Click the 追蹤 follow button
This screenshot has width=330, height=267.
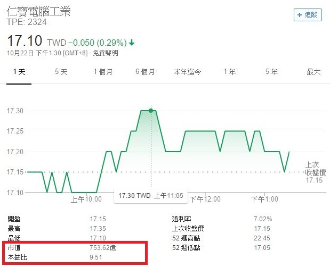308,15
